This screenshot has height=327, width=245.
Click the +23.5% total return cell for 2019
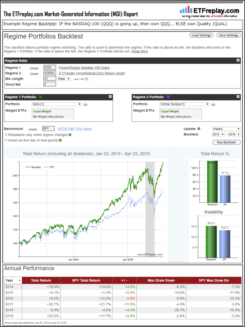41,316
